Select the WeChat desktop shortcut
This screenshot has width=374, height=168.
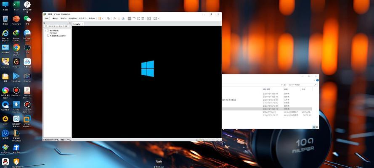(x=27, y=20)
